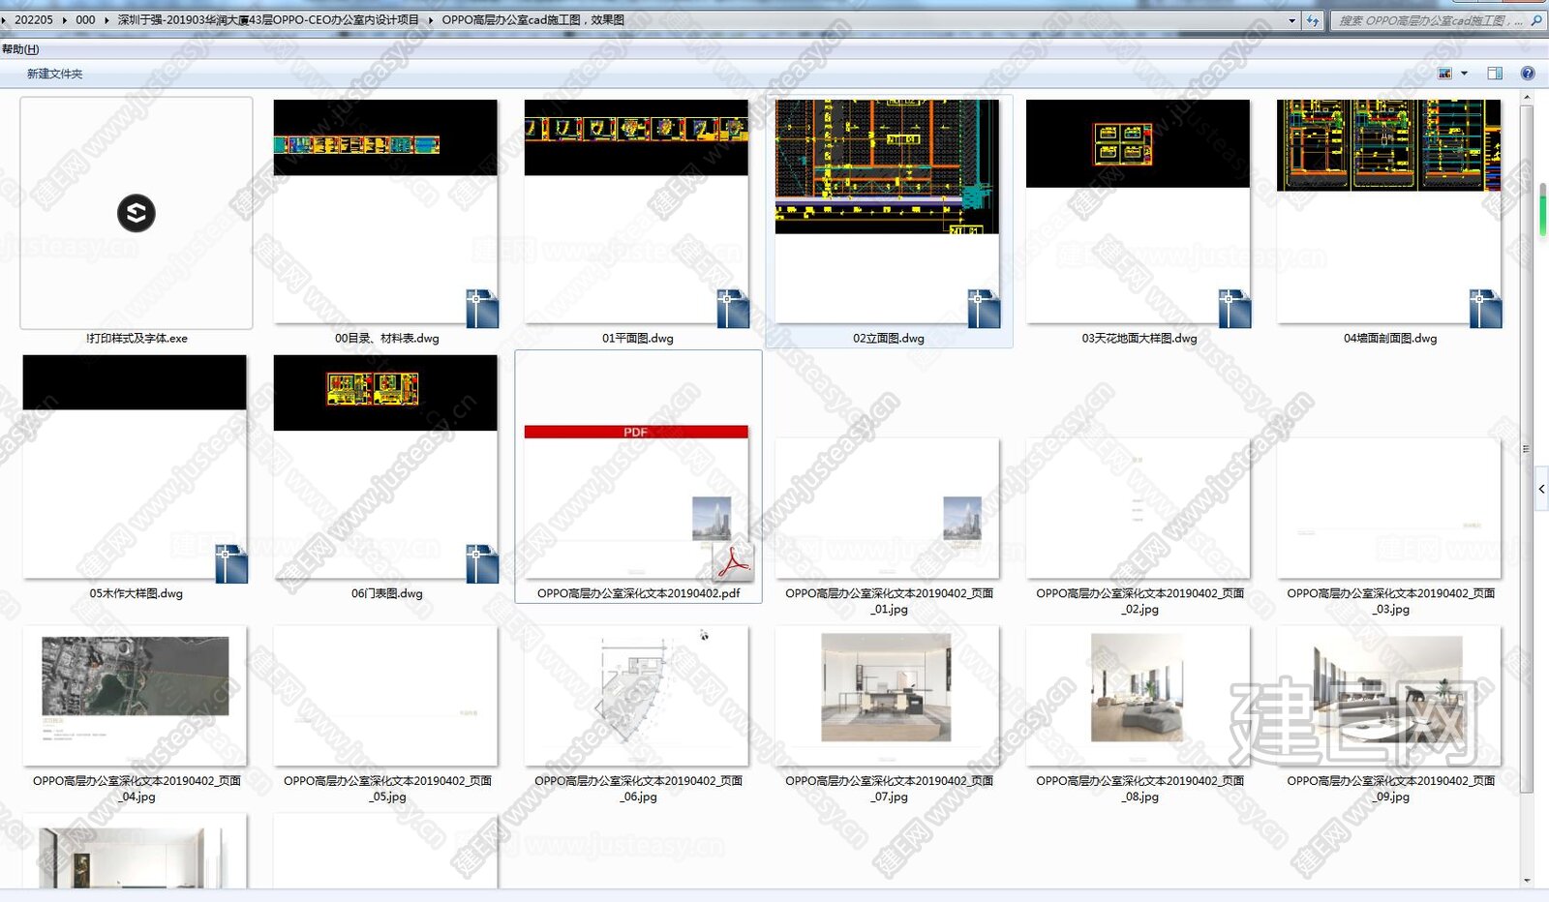
Task: Focus the search OPPO高层办公室 field
Action: [1437, 20]
